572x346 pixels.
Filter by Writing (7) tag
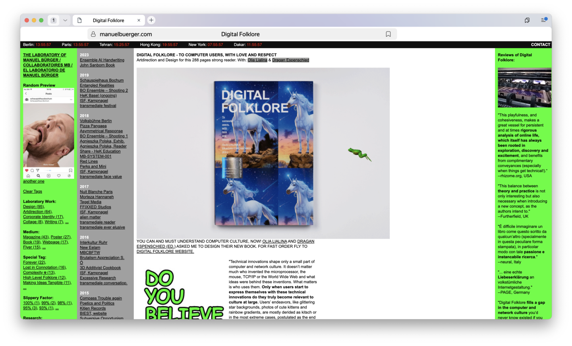click(54, 222)
